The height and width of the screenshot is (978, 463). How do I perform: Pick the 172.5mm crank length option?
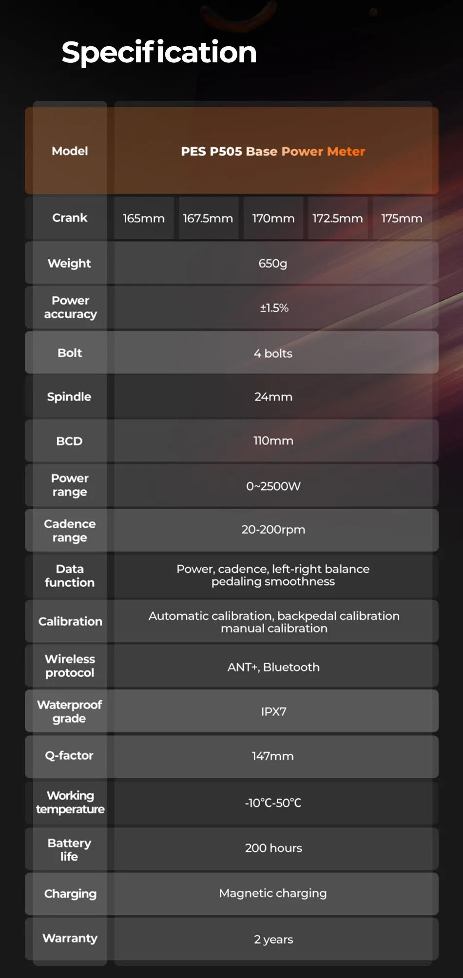(x=337, y=218)
